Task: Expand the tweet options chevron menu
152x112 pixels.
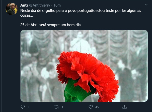Action: pyautogui.click(x=146, y=5)
